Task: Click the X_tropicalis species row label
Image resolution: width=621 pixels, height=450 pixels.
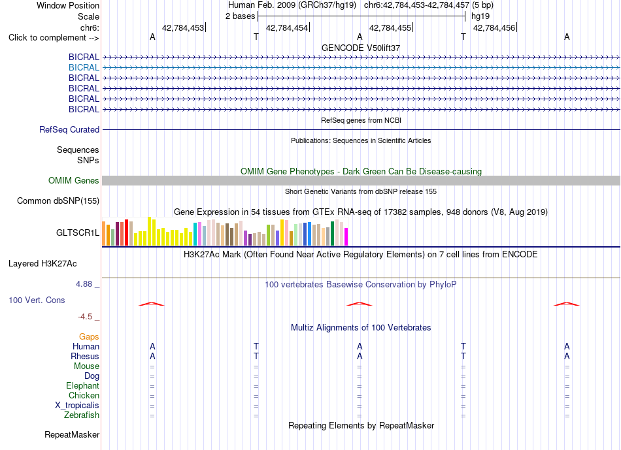Action: (77, 406)
